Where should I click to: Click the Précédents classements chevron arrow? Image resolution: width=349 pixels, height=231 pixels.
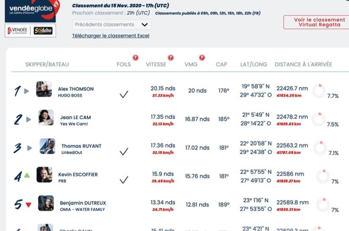pos(145,25)
